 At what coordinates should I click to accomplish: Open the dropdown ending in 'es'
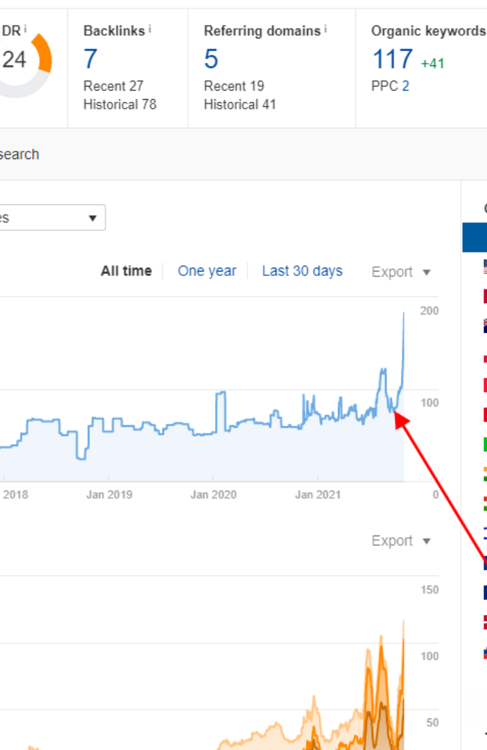(52, 217)
